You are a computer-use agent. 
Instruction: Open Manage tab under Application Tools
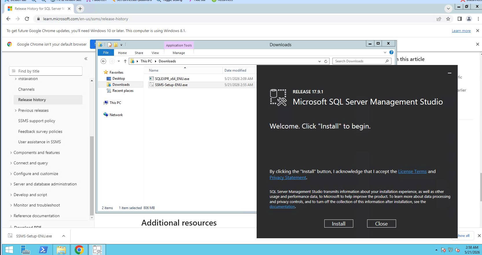pyautogui.click(x=179, y=53)
